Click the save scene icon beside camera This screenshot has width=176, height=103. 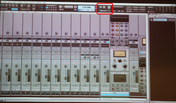(x=104, y=7)
